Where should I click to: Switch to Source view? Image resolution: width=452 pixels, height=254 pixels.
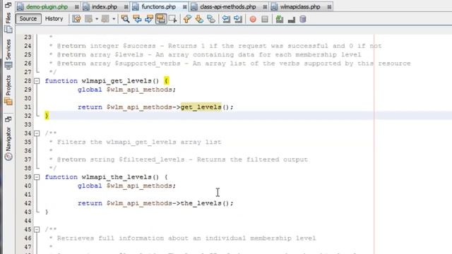tap(28, 19)
